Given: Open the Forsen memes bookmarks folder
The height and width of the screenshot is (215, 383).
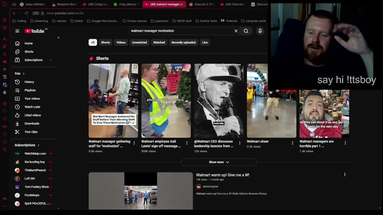Looking at the screenshot, I should 135,21.
